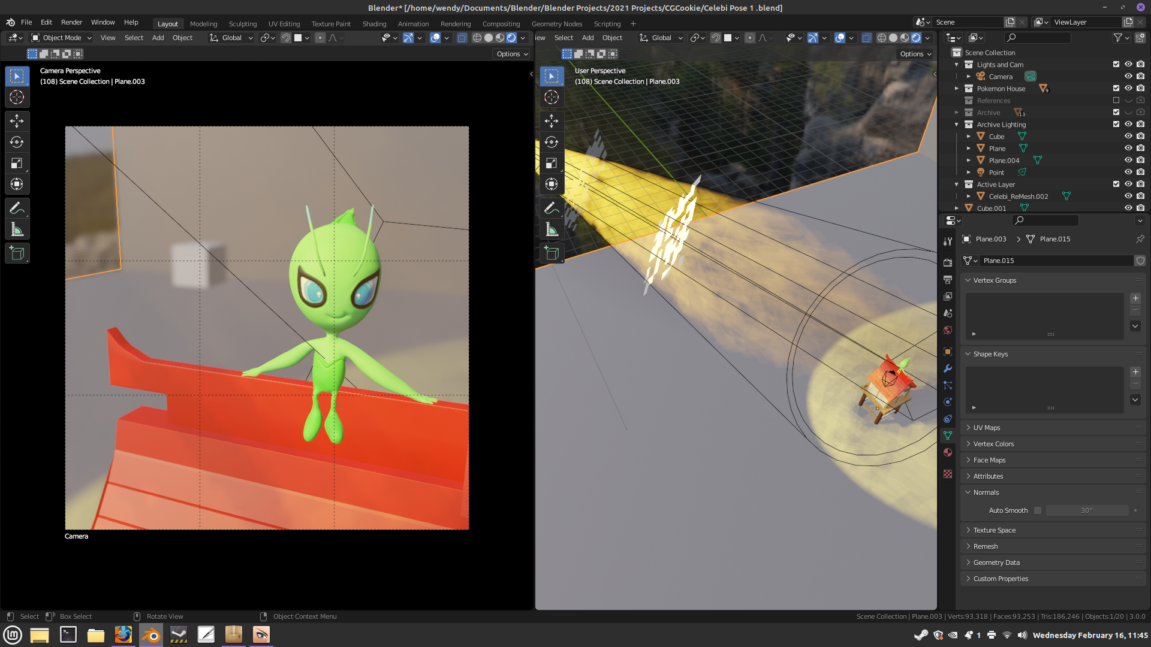
Task: Collapse the Archive Lighting collection
Action: 957,125
